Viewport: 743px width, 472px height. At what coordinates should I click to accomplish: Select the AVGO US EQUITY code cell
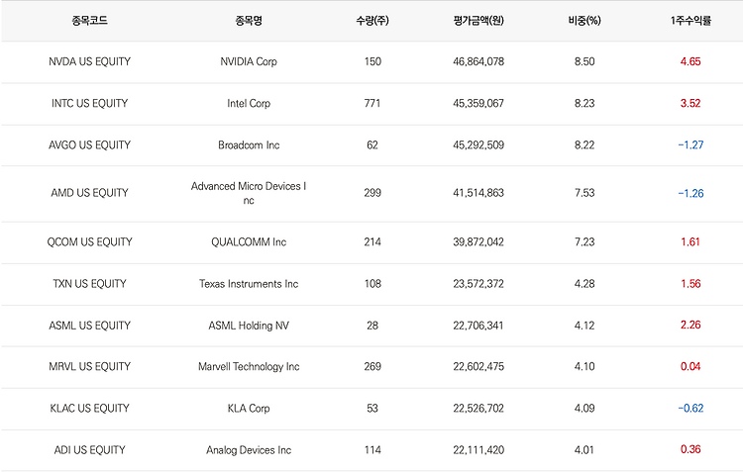tap(89, 144)
